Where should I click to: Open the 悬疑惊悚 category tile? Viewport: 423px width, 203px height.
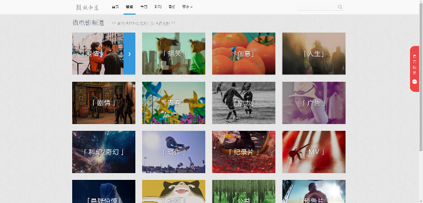(104, 192)
